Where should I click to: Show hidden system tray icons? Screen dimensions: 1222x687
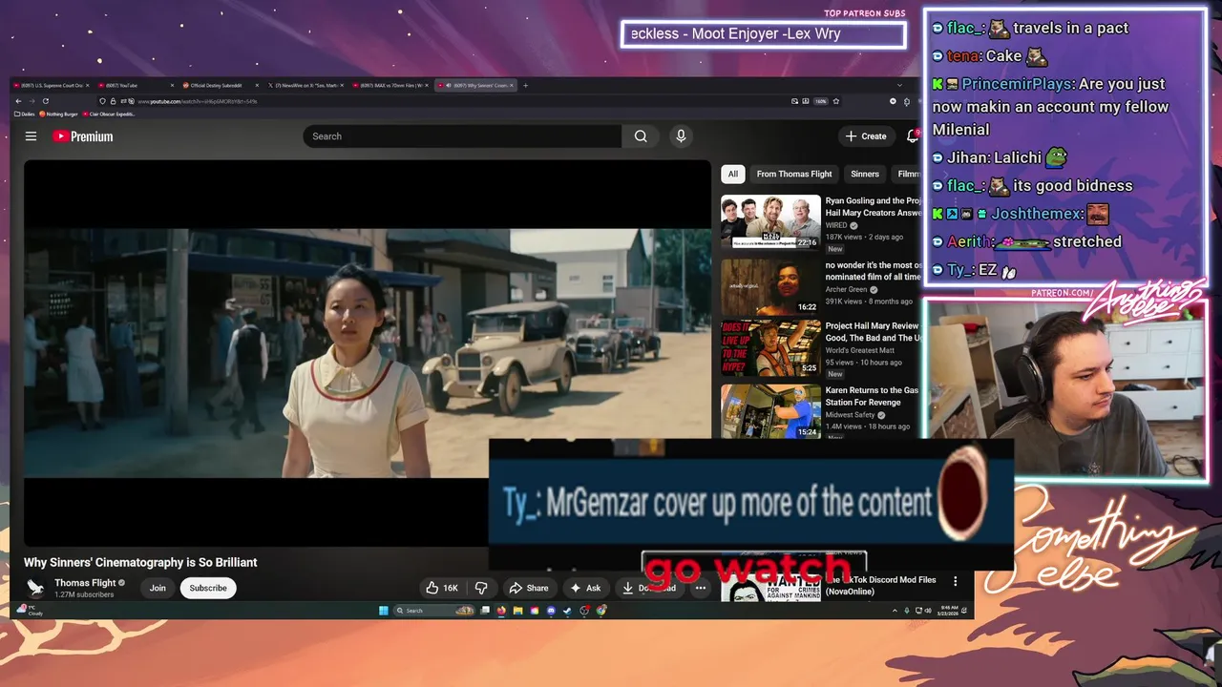(895, 611)
